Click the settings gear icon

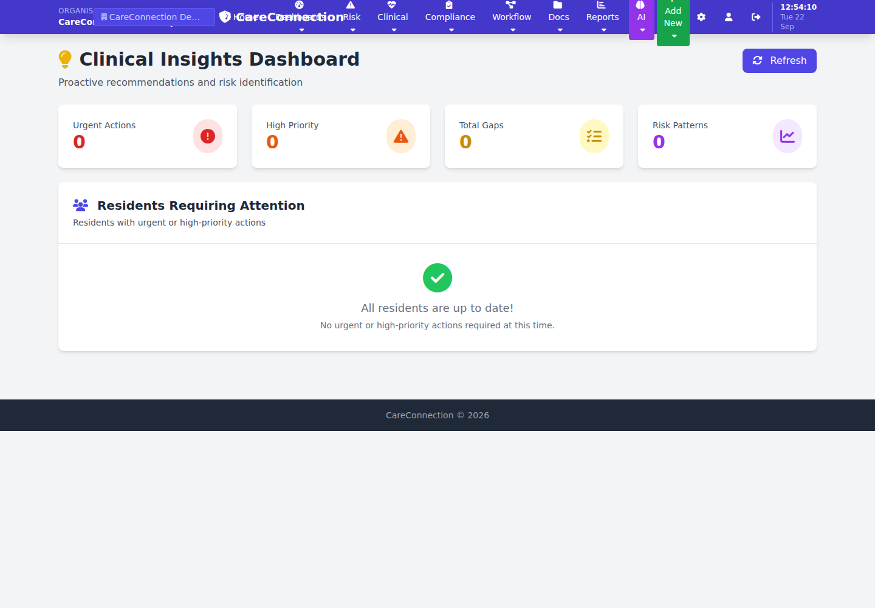[701, 17]
